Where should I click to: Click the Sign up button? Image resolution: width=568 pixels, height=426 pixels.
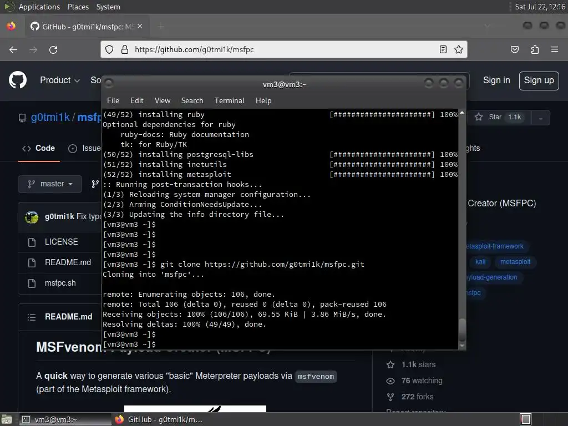coord(539,80)
